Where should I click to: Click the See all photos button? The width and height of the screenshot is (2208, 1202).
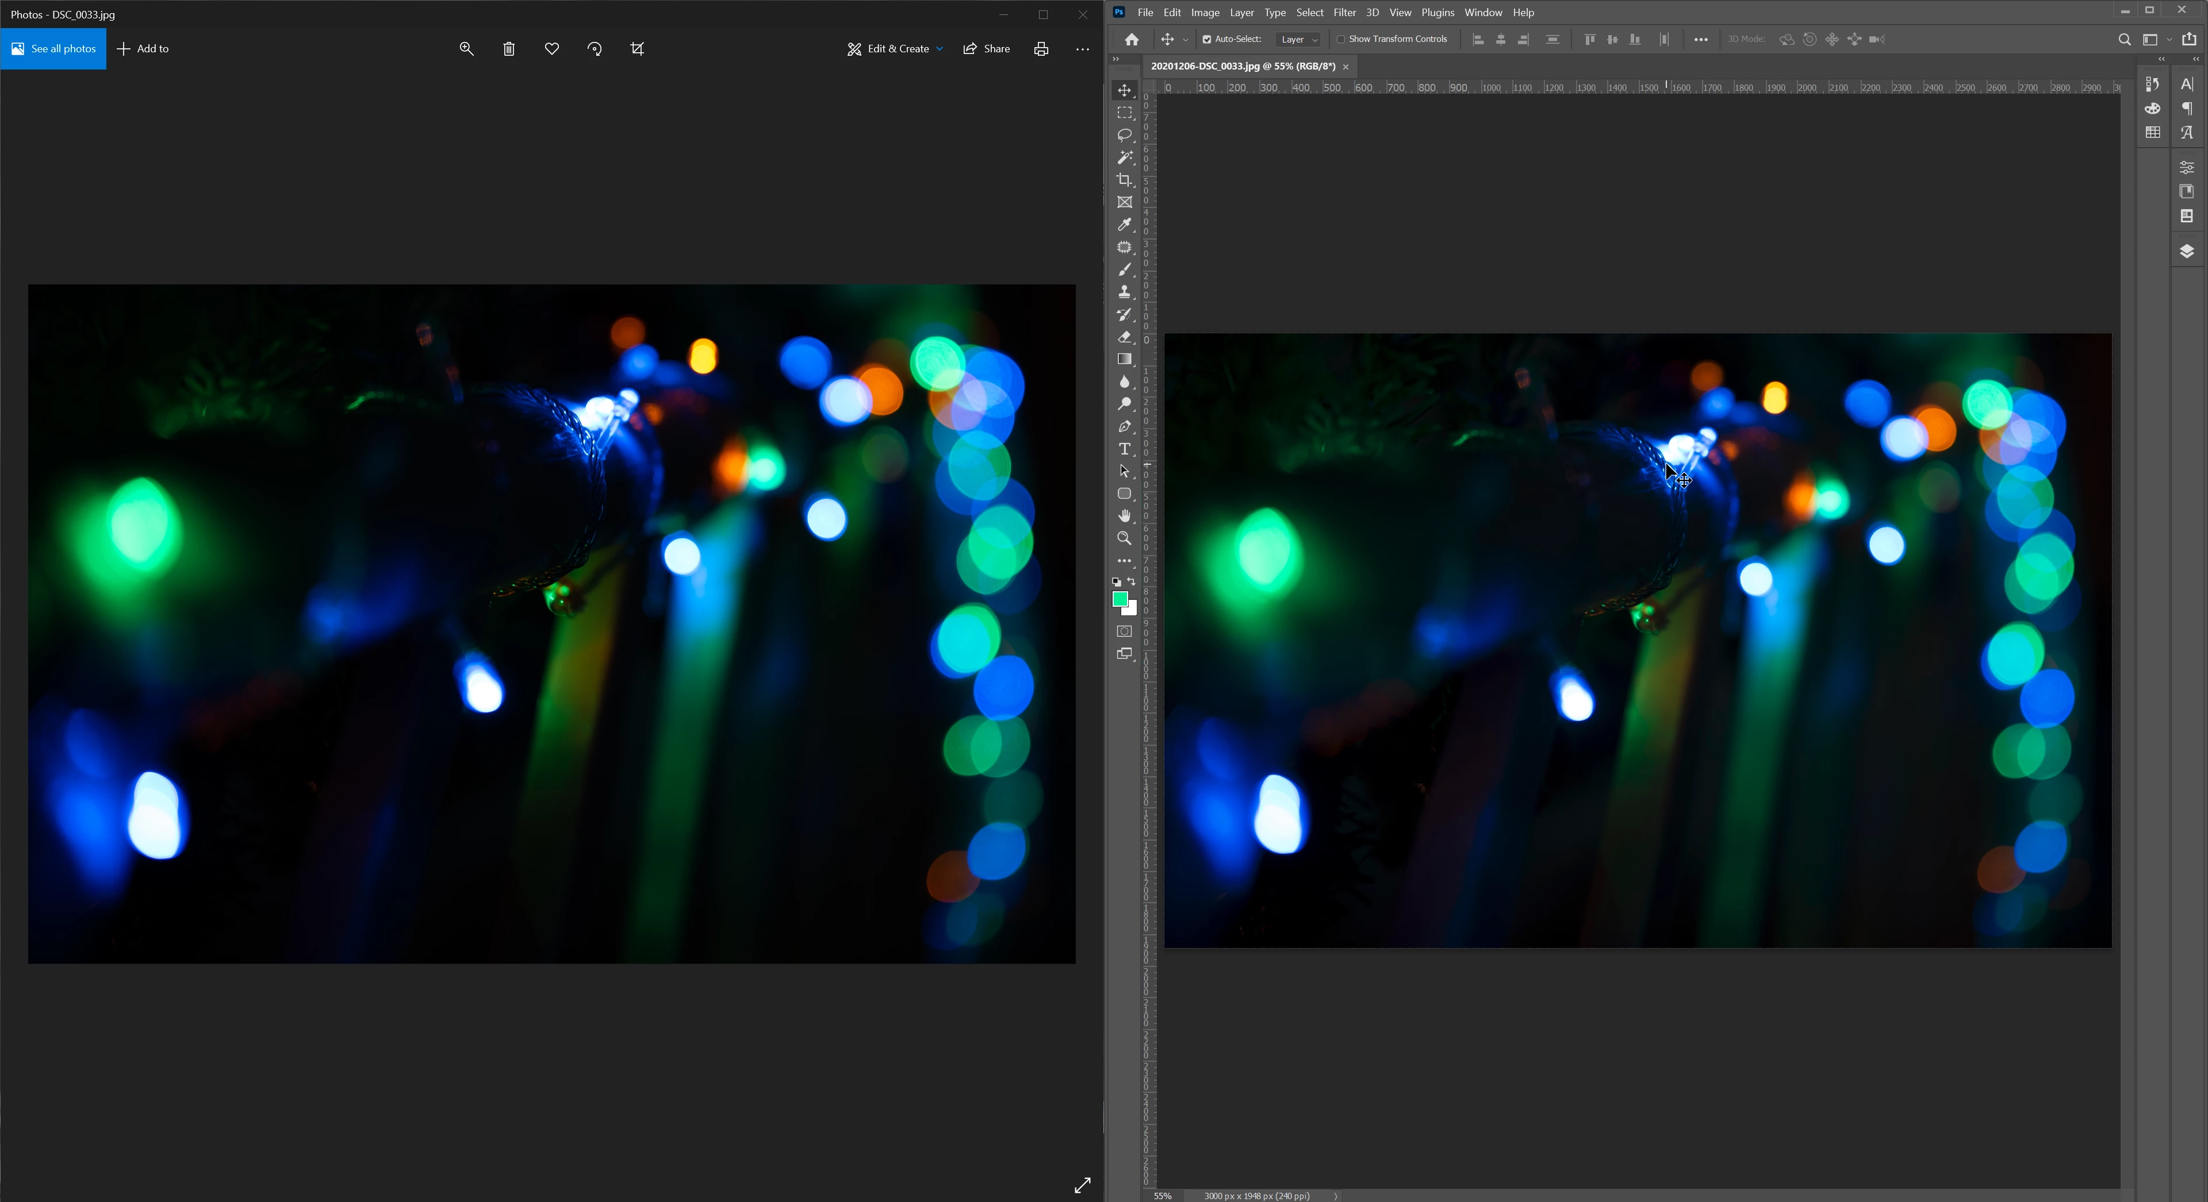point(53,49)
